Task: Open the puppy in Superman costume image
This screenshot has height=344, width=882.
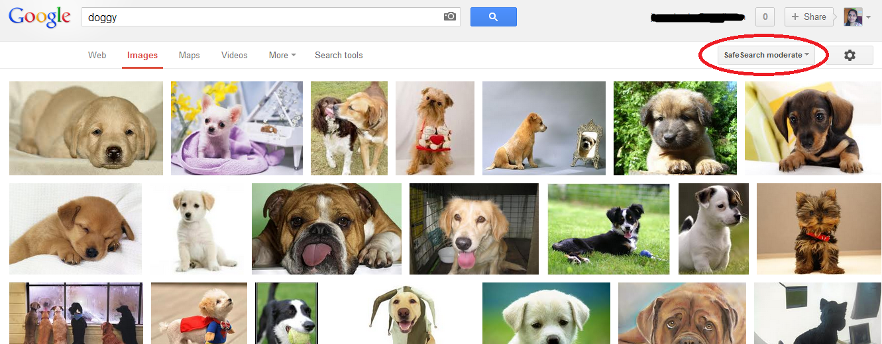Action: point(199,313)
